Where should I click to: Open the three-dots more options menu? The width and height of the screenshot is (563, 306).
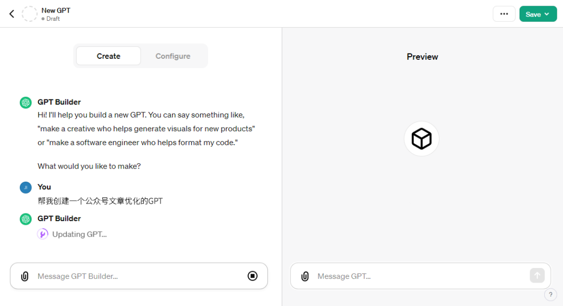[x=504, y=14]
